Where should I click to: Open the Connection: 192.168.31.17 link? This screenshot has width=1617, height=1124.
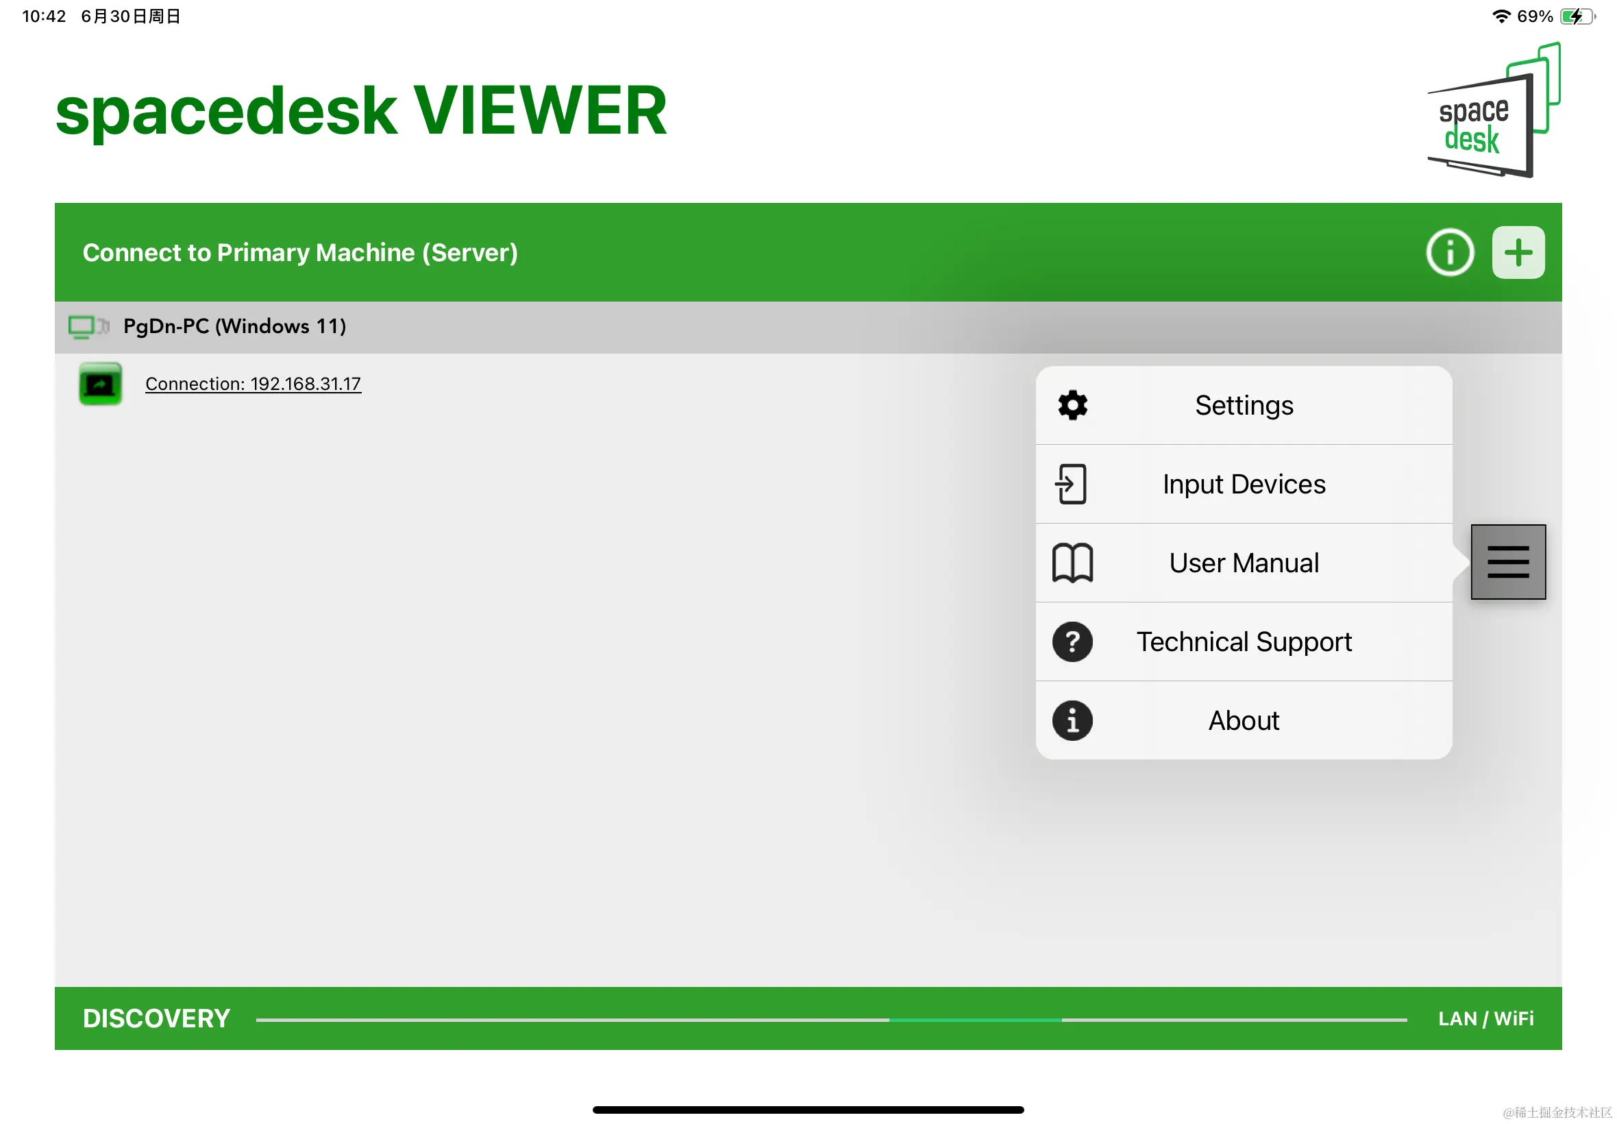pyautogui.click(x=253, y=384)
